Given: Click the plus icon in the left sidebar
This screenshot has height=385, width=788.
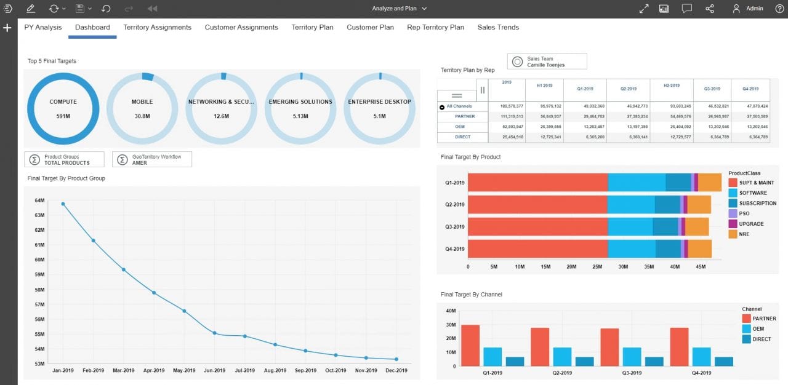Looking at the screenshot, I should [7, 28].
